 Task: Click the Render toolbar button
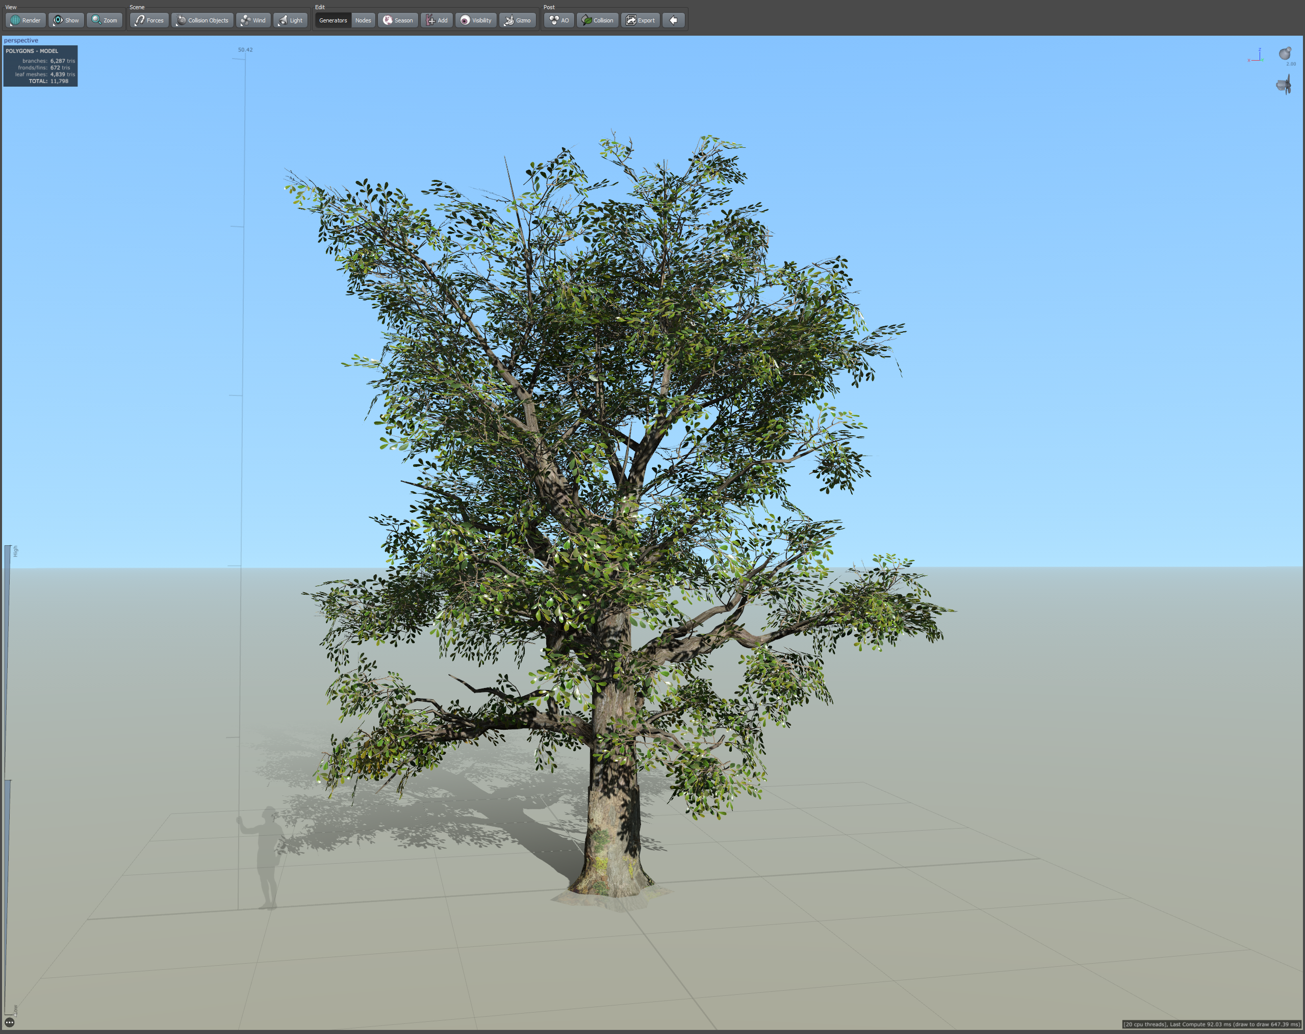point(25,20)
